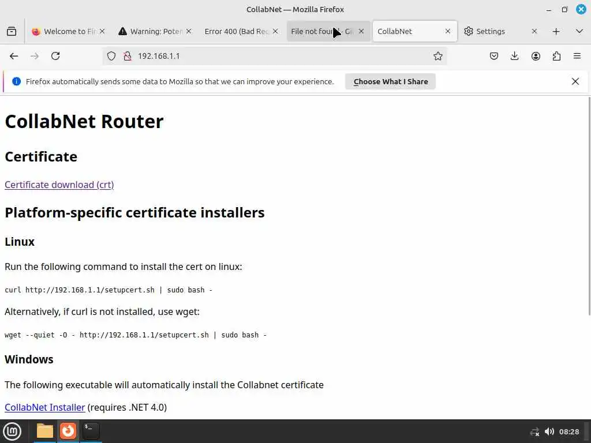This screenshot has width=591, height=443.
Task: Open the Downloads panel
Action: tap(514, 56)
